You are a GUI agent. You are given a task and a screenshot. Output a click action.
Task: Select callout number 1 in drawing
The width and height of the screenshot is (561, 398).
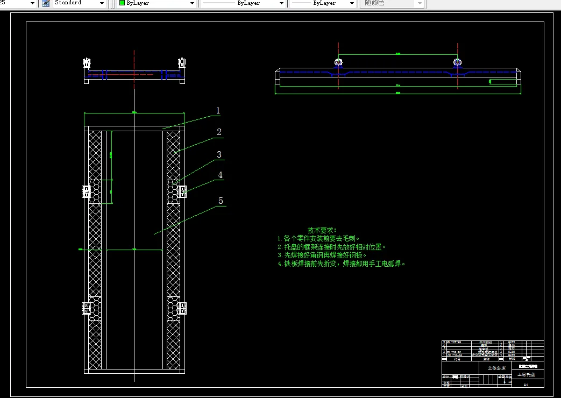218,111
